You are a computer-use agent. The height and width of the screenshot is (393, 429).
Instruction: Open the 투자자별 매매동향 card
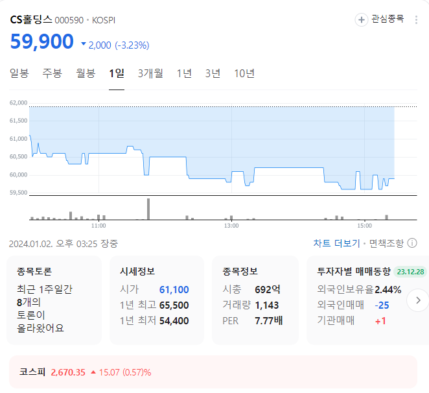[367, 300]
